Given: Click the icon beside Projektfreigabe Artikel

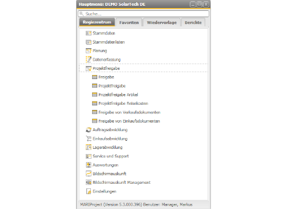Looking at the screenshot, I should [x=94, y=94].
